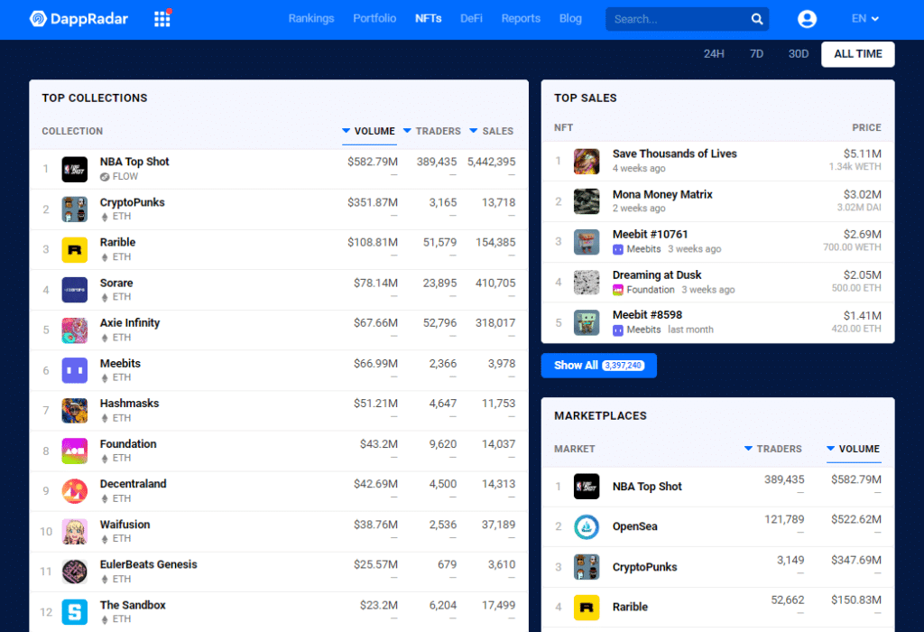This screenshot has width=924, height=632.
Task: Open the Waifusion collection logo
Action: (75, 532)
